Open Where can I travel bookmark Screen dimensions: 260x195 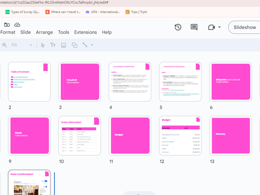click(x=63, y=12)
